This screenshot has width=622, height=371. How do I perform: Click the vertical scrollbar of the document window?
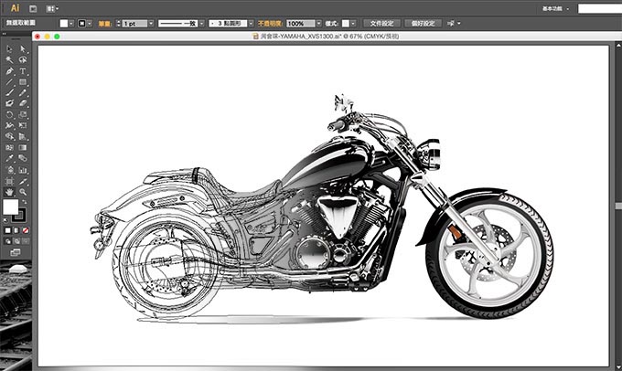618,207
